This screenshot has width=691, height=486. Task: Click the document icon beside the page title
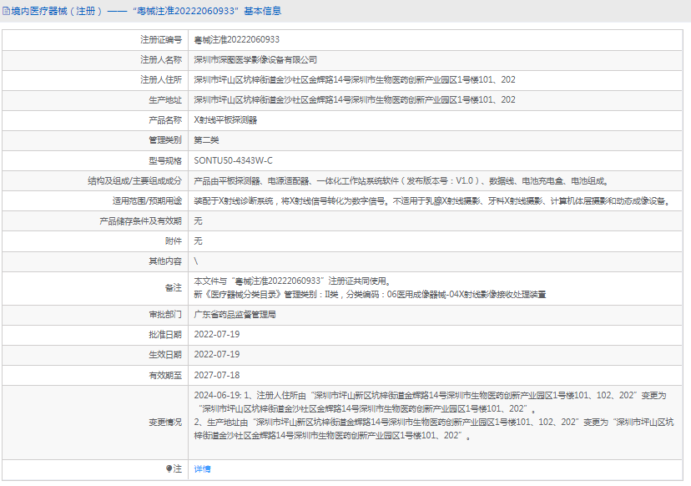(6, 11)
